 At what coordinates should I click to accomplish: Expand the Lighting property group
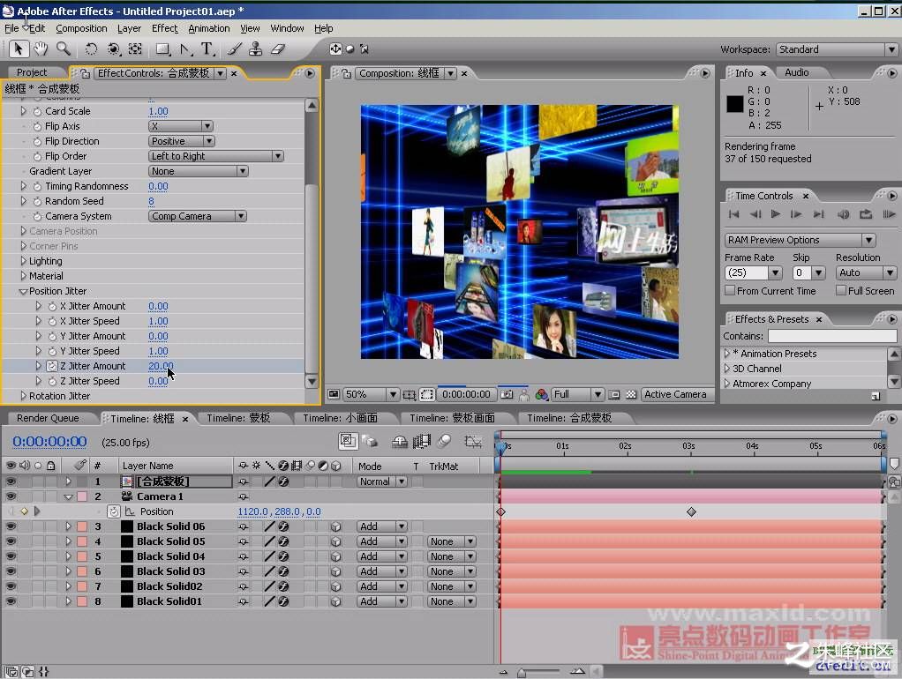(x=23, y=261)
